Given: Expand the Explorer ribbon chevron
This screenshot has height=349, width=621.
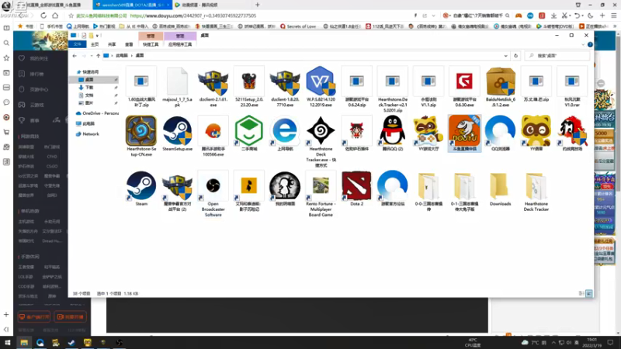Looking at the screenshot, I should click(583, 45).
